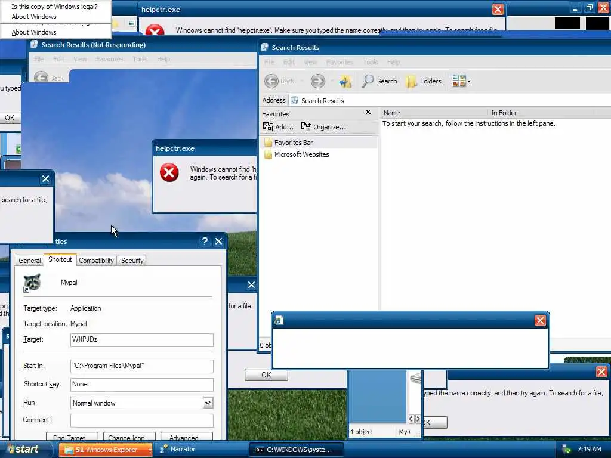
Task: Close the top helpctr.exe error dialog
Action: [498, 10]
